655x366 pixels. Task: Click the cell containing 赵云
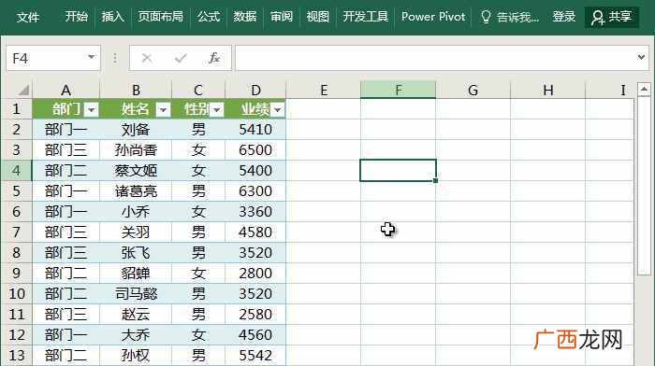tap(136, 315)
